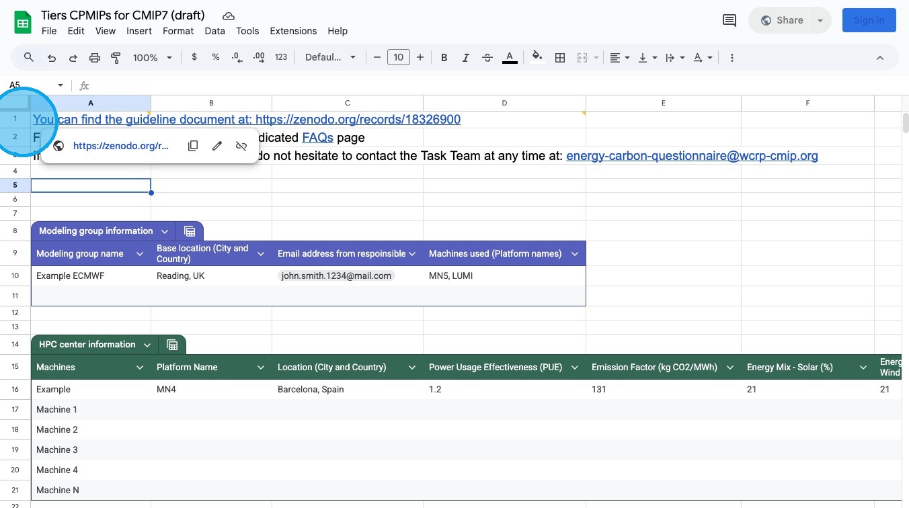Open the Format menu
The height and width of the screenshot is (508, 909).
[x=178, y=31]
